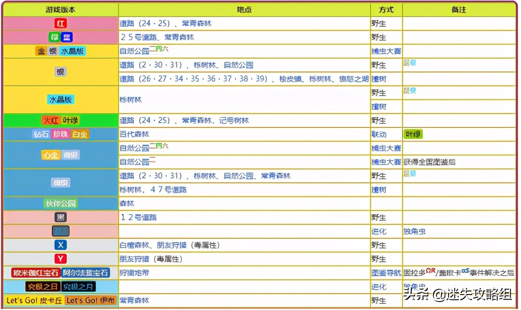Select the 心金 version badge
Viewport: 521px width, 310px height.
51,155
